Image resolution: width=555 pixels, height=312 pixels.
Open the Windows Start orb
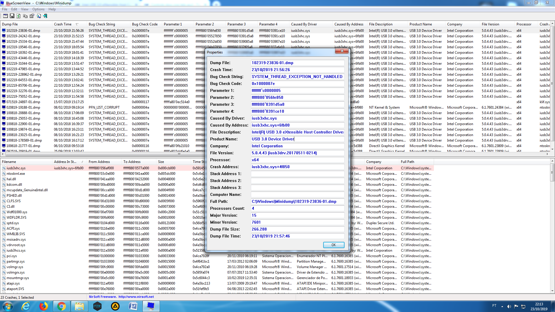point(8,306)
